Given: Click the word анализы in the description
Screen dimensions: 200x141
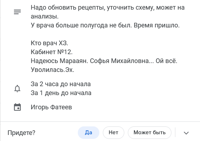Looking at the screenshot, I should pos(45,16).
